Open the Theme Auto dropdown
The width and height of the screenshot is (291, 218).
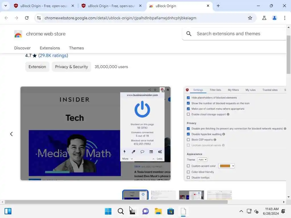[x=202, y=160]
